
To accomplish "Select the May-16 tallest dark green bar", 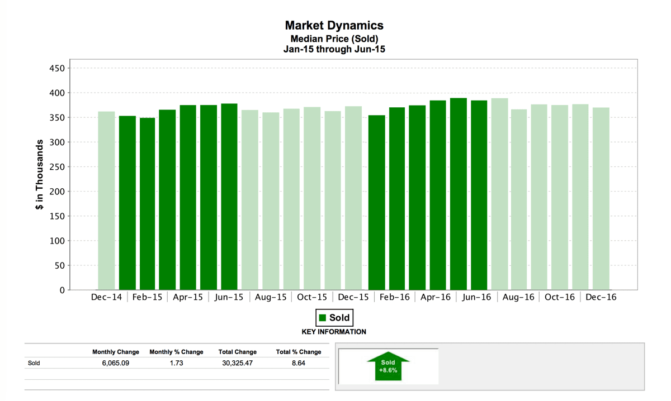I will pos(458,194).
